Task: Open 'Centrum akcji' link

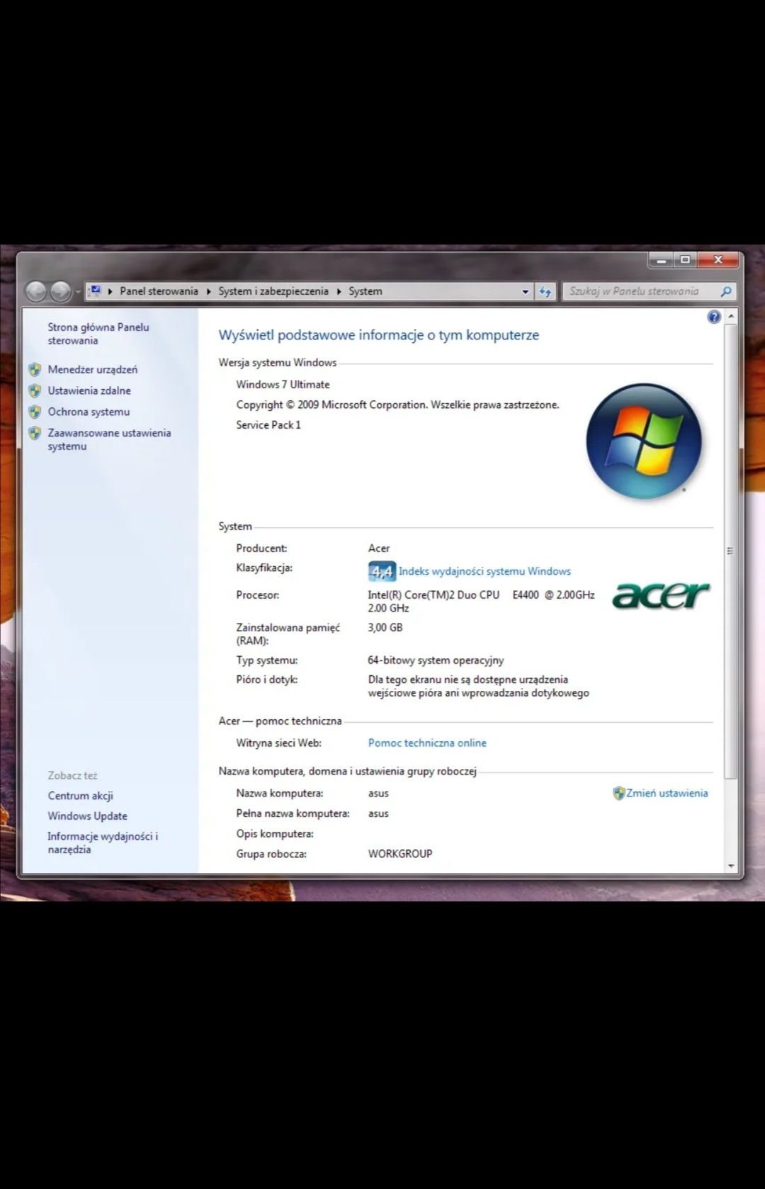Action: coord(80,796)
